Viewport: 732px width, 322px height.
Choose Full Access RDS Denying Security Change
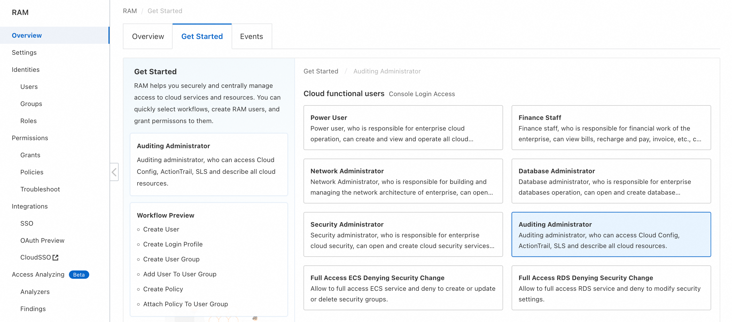tap(611, 288)
